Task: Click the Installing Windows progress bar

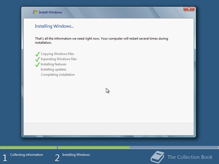Action: coord(138,147)
